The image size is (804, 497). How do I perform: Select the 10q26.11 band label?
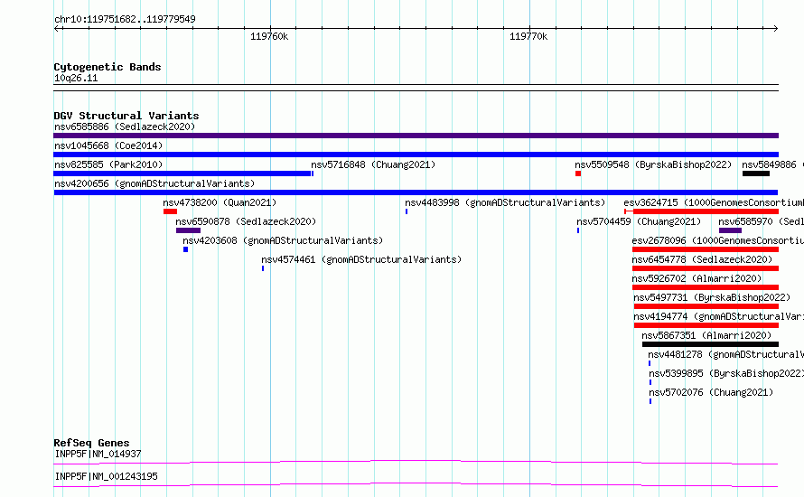click(x=76, y=78)
